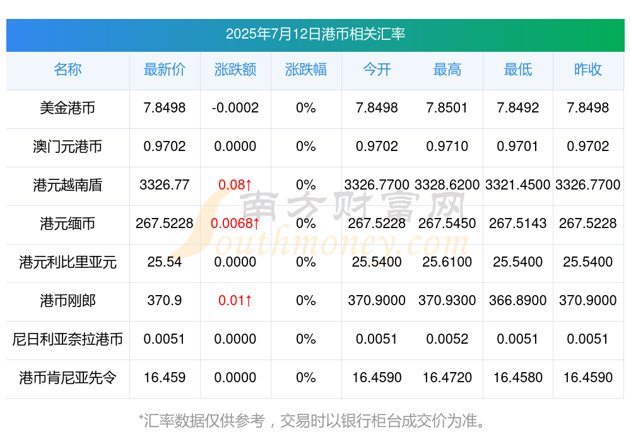Screen dimensions: 631x441
Task: Click the red 0.01↑ change value
Action: pyautogui.click(x=235, y=300)
